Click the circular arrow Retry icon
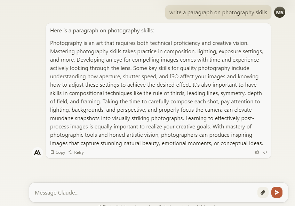This screenshot has height=206, width=295. [x=71, y=152]
